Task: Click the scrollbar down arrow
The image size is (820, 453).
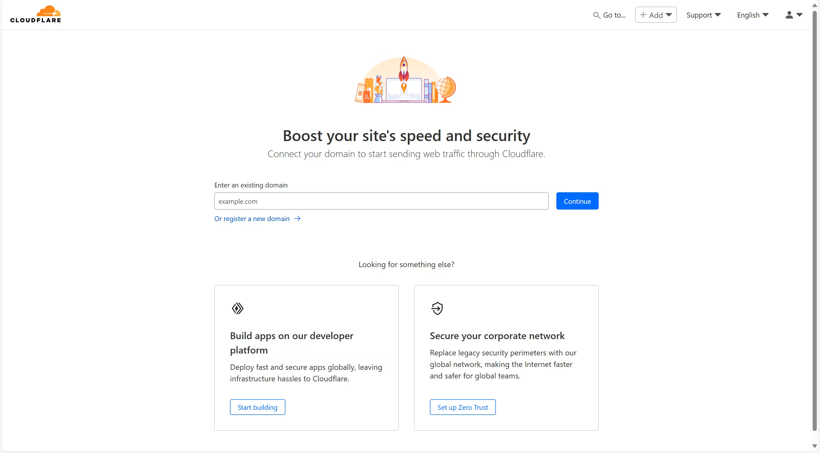Action: coord(815,446)
